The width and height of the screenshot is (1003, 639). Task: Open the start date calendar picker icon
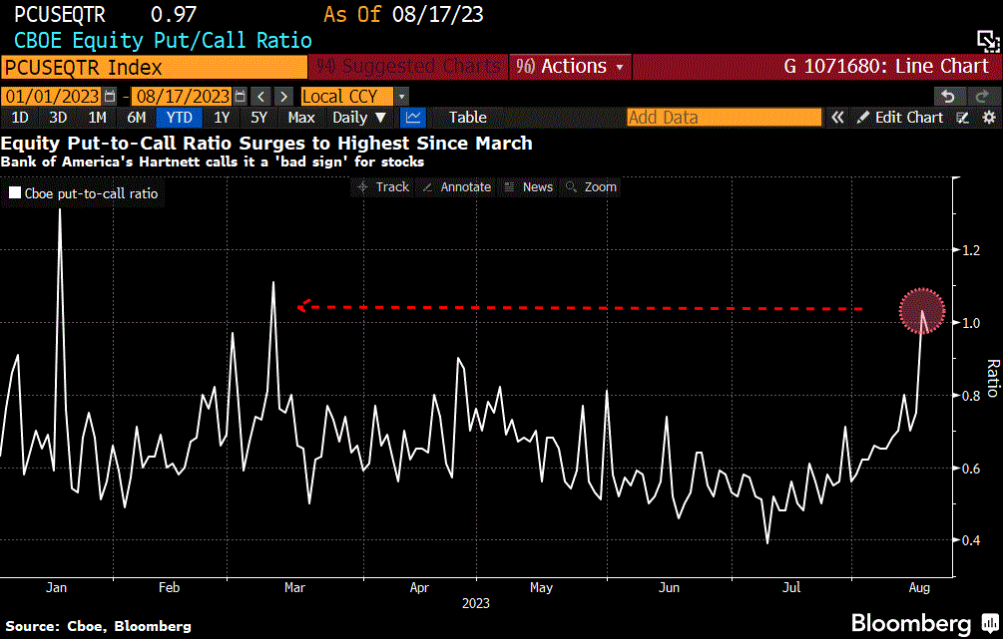(110, 97)
